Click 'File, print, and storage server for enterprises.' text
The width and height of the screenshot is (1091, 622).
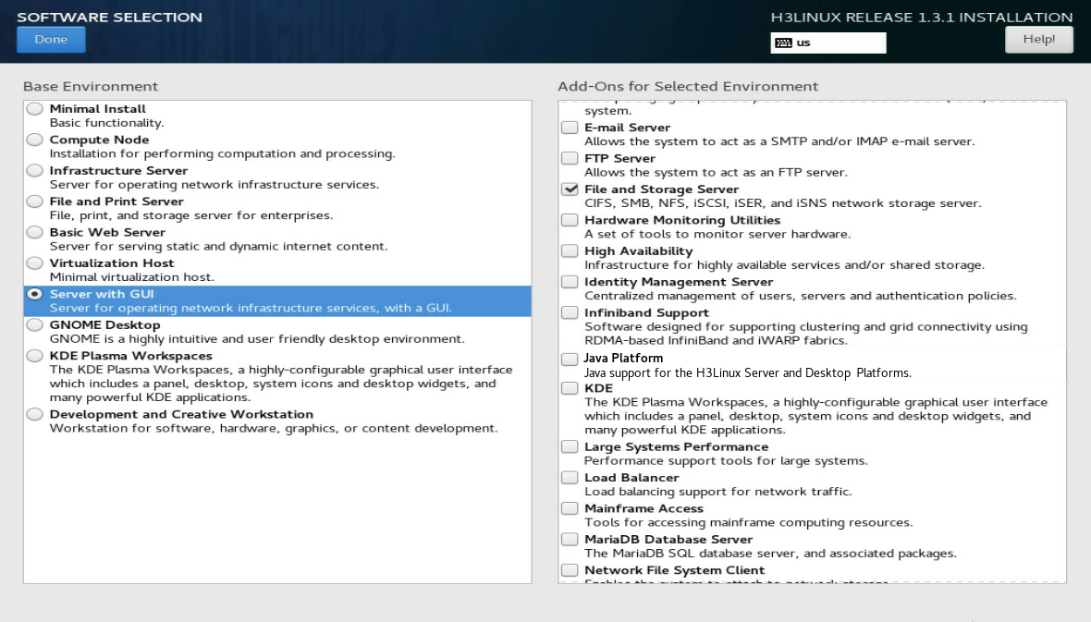click(x=191, y=215)
